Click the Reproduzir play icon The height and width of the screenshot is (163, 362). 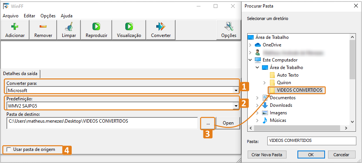pos(96,26)
